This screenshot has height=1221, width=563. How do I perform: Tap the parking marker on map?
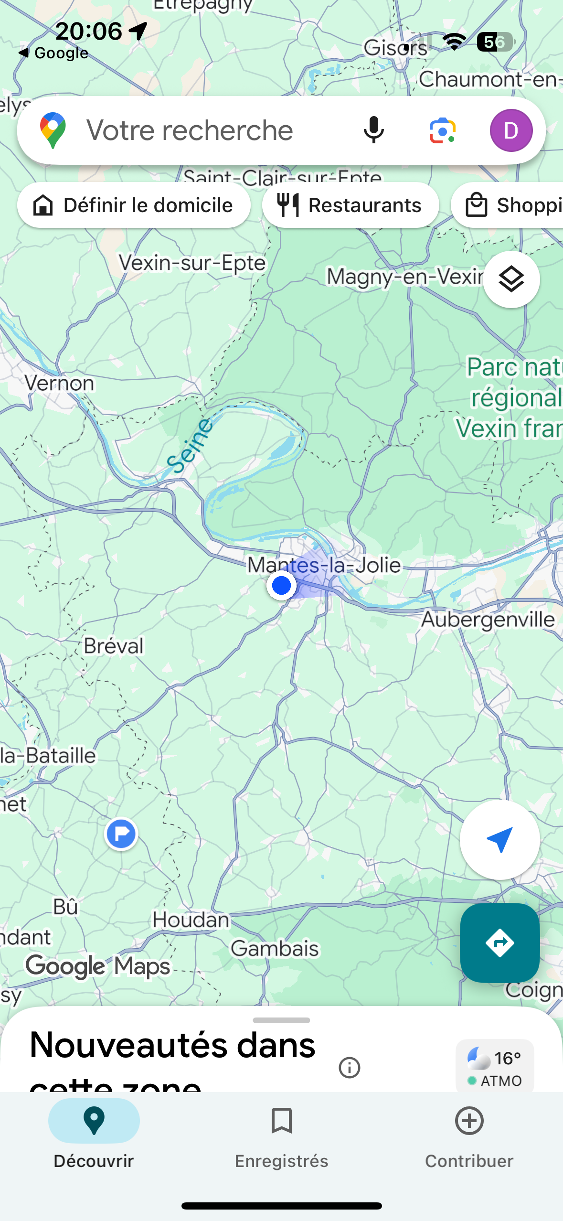coord(121,834)
